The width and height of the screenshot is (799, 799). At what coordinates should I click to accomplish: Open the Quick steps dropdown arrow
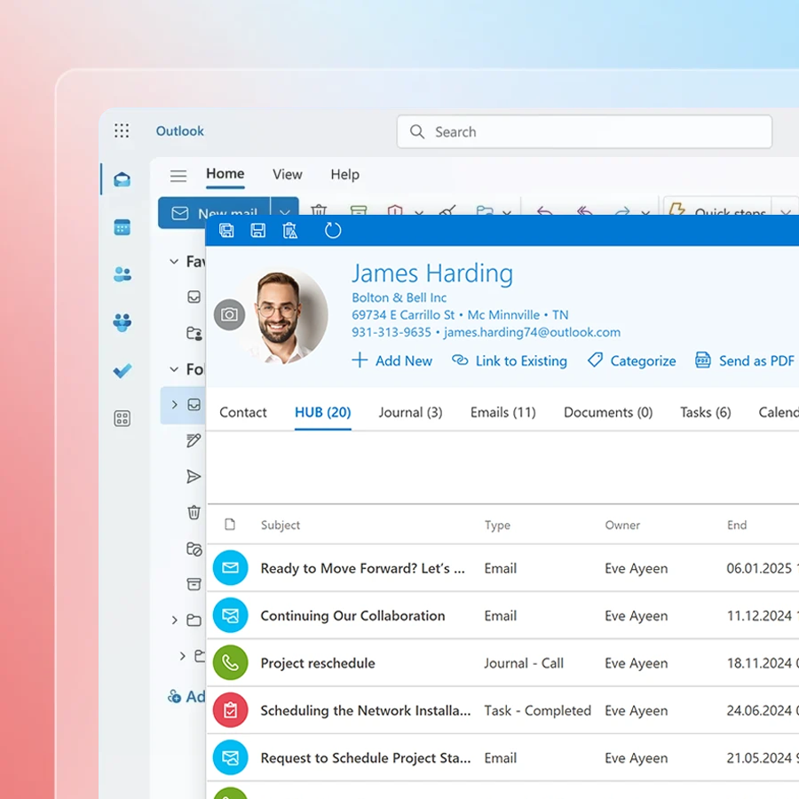(786, 212)
